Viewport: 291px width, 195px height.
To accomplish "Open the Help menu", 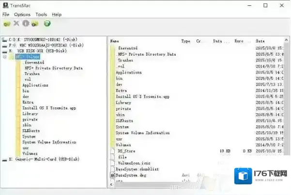I will pos(57,15).
